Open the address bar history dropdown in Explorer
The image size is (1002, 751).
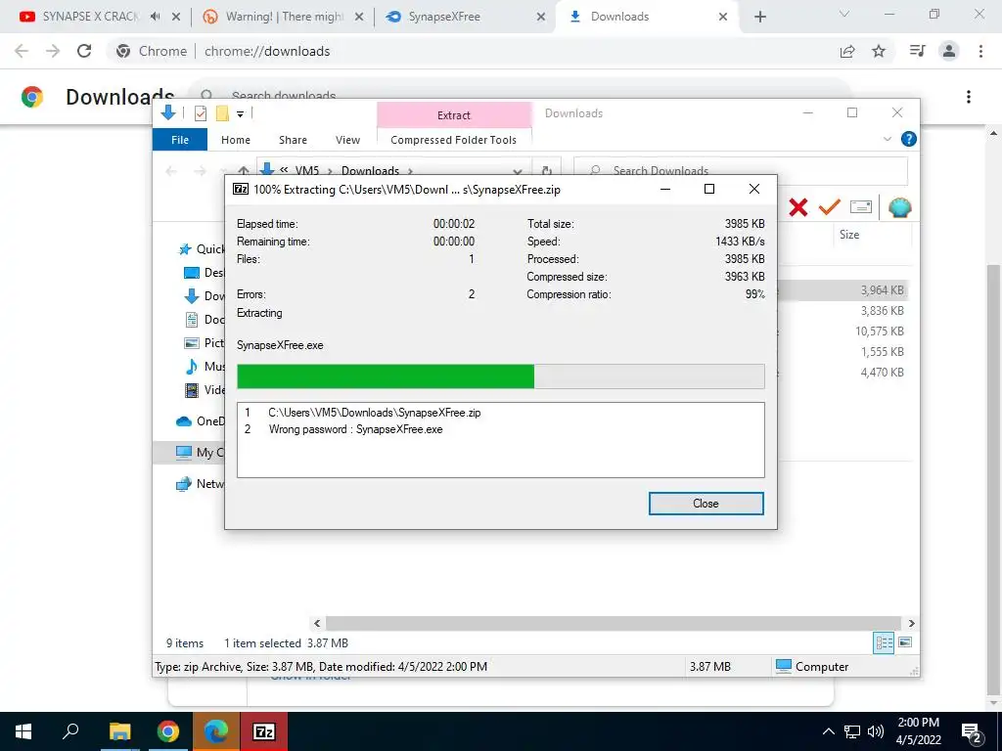pyautogui.click(x=518, y=171)
